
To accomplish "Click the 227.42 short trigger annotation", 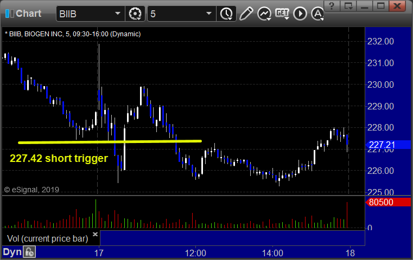I will coord(59,159).
